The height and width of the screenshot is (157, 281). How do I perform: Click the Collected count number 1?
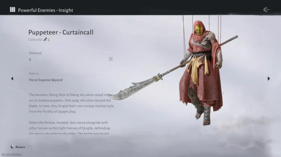click(49, 40)
